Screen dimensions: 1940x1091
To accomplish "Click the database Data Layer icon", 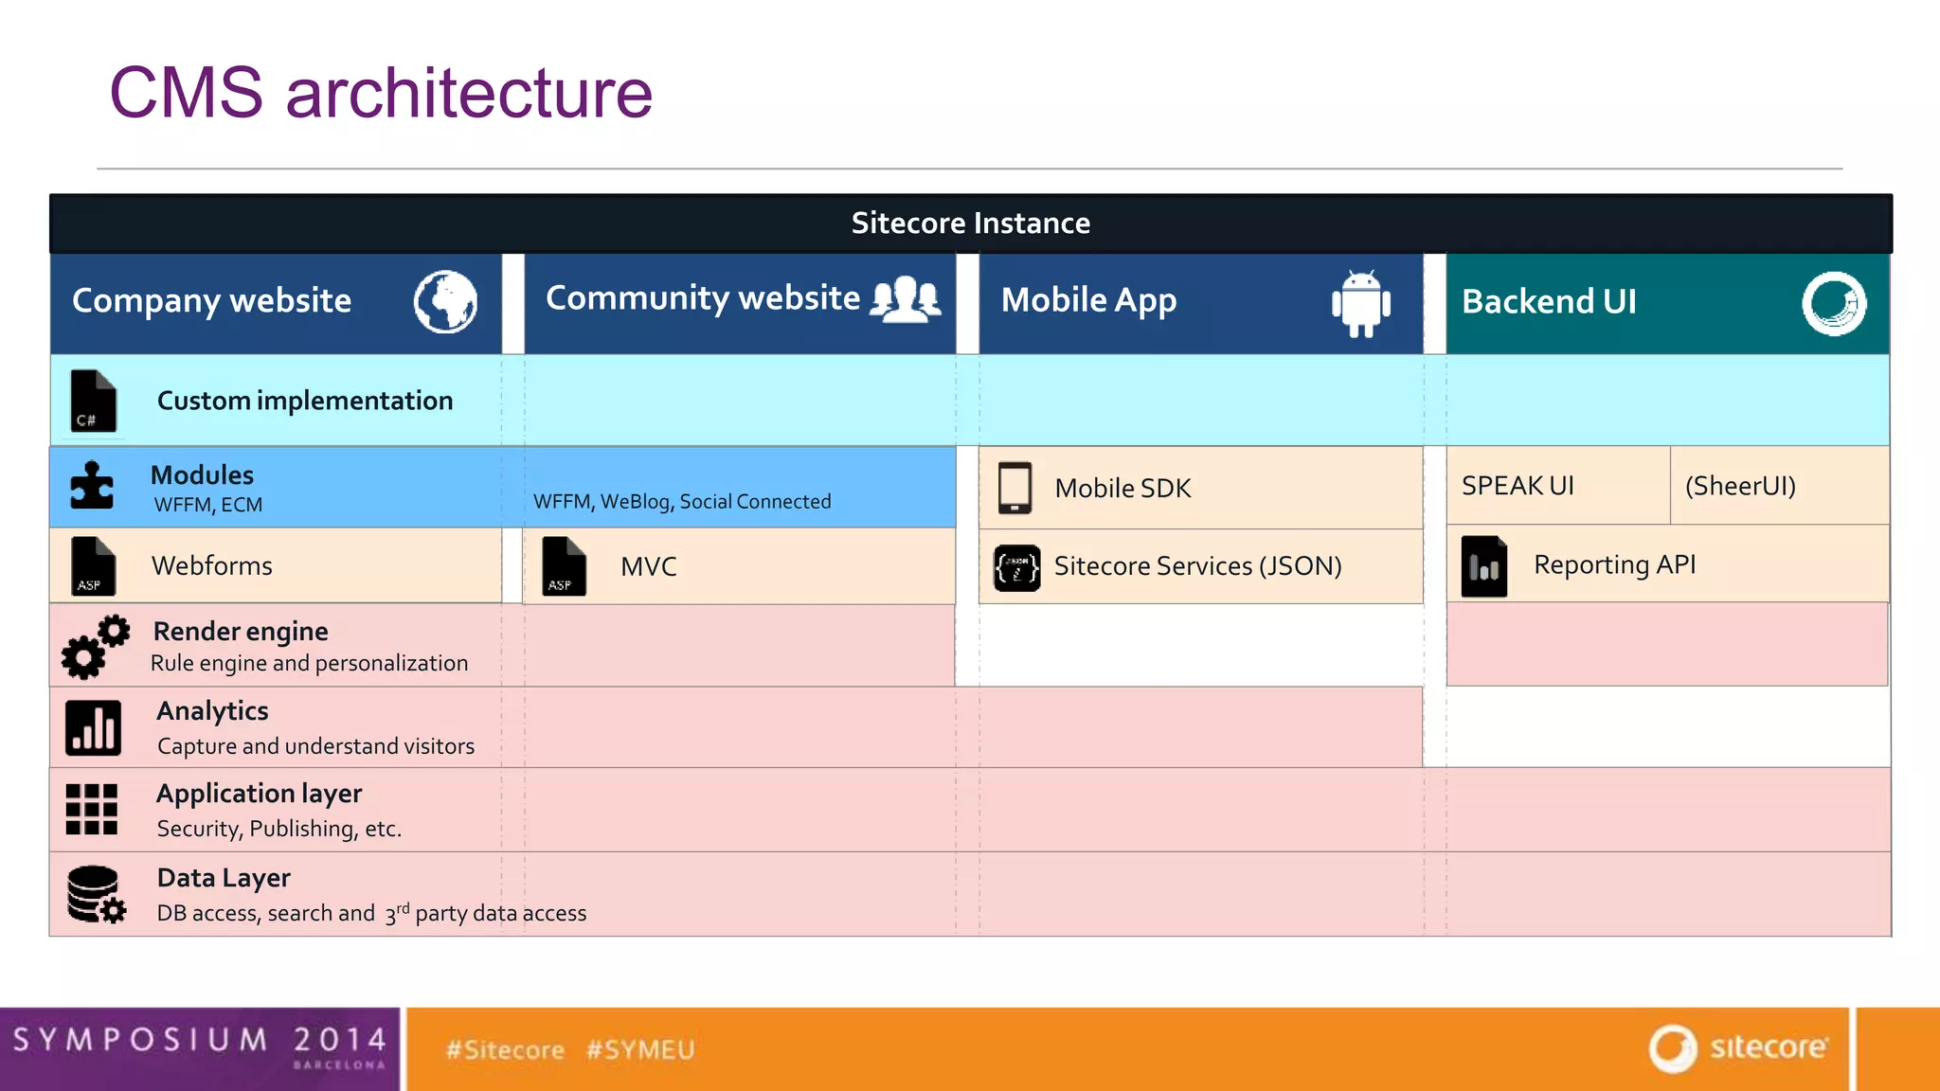I will pos(97,894).
